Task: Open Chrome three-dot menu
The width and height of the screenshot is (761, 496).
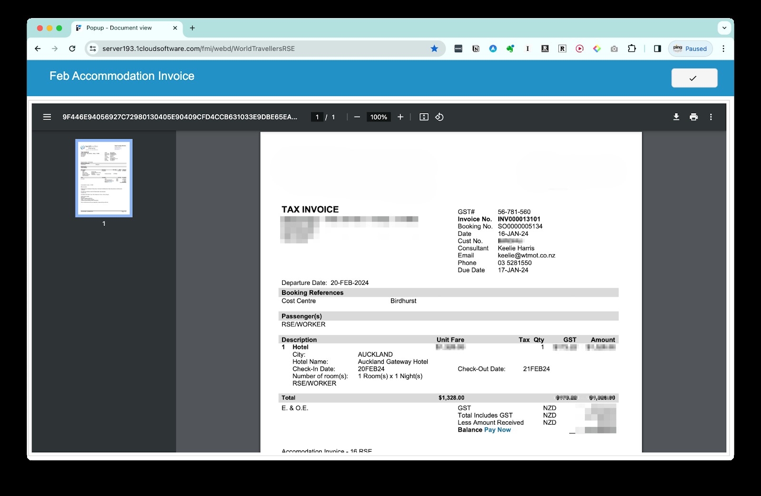Action: point(723,49)
